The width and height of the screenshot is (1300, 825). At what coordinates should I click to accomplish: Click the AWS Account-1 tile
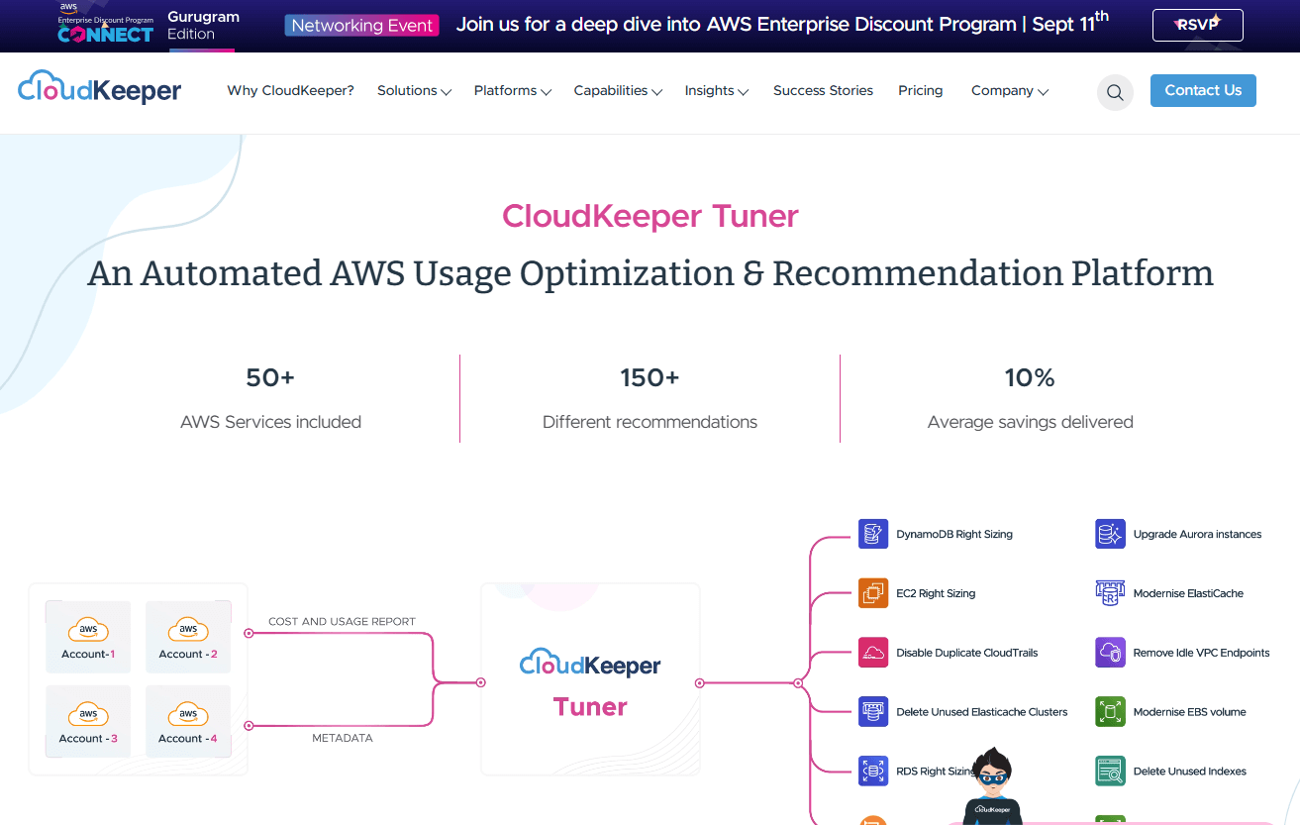(x=88, y=637)
